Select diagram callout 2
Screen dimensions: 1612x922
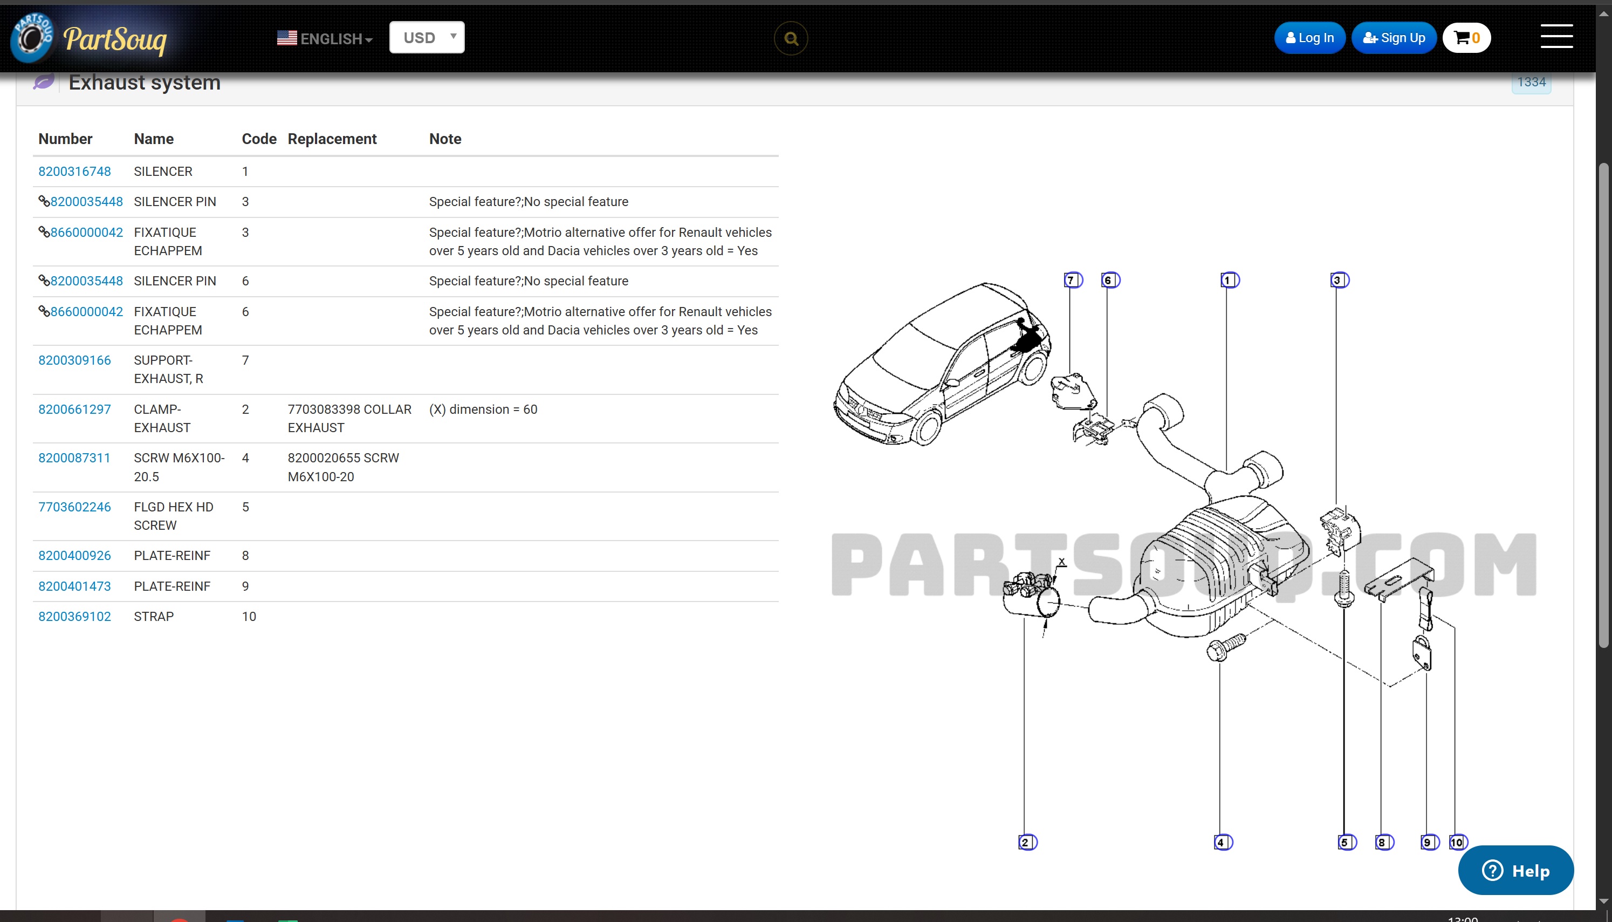click(x=1027, y=842)
